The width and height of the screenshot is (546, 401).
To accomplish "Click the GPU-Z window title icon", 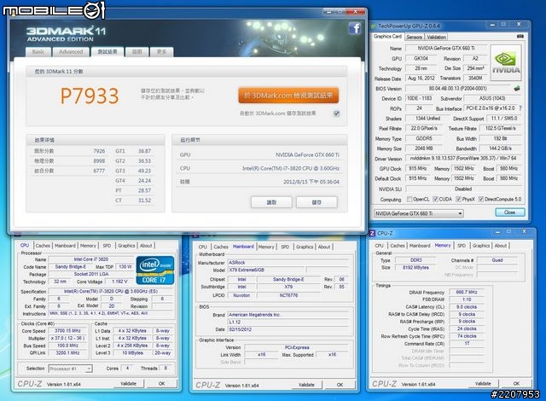I will [x=374, y=26].
